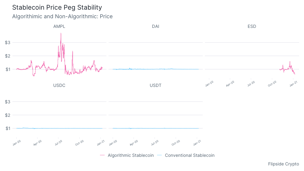Screen dimensions: 304x171
Task: Click the USDT panel title
Action: pyautogui.click(x=156, y=85)
